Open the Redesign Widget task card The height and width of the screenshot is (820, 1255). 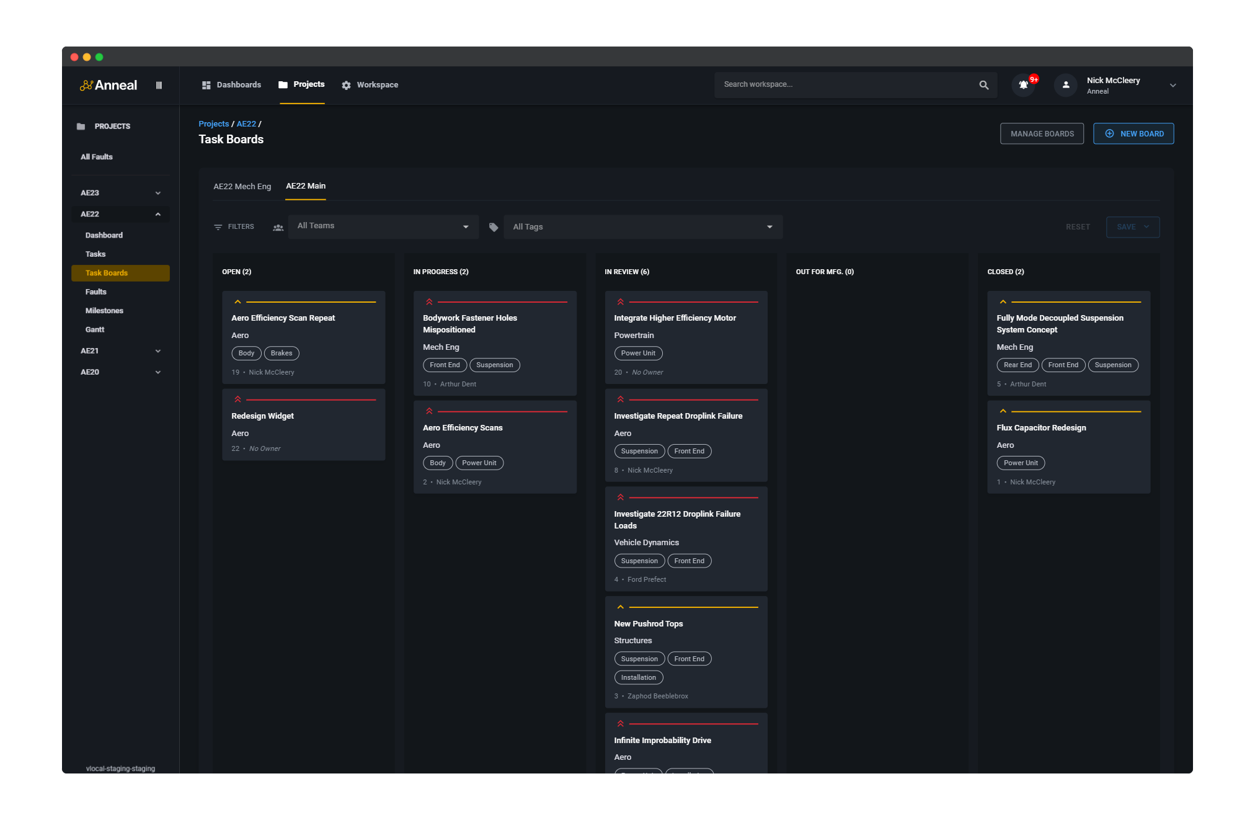click(303, 424)
